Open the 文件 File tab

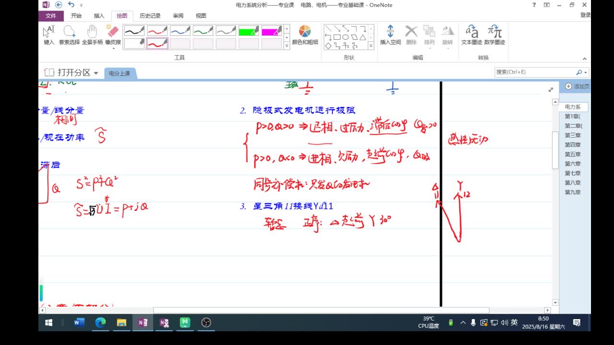point(51,16)
